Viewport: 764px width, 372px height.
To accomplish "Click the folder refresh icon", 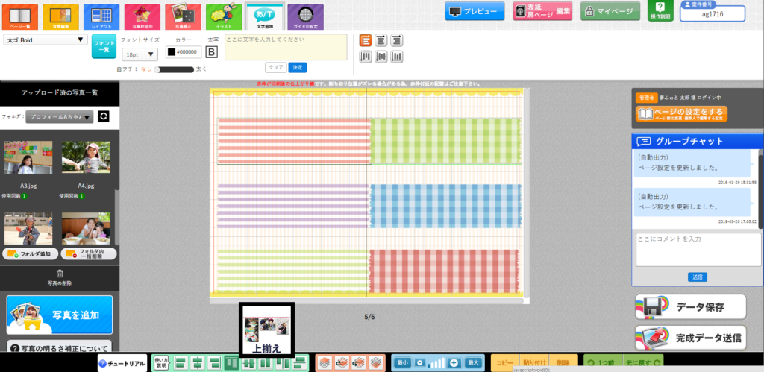I will (104, 116).
